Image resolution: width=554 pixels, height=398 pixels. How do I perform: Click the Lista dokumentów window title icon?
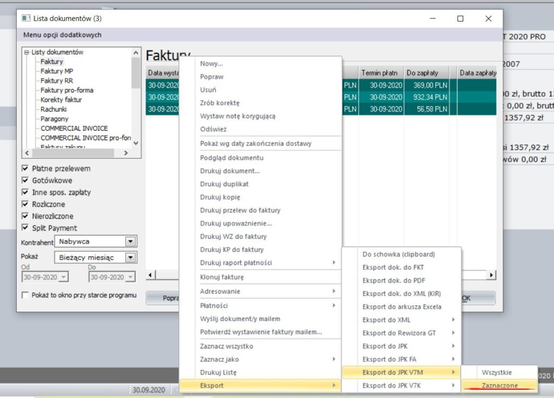[x=25, y=18]
